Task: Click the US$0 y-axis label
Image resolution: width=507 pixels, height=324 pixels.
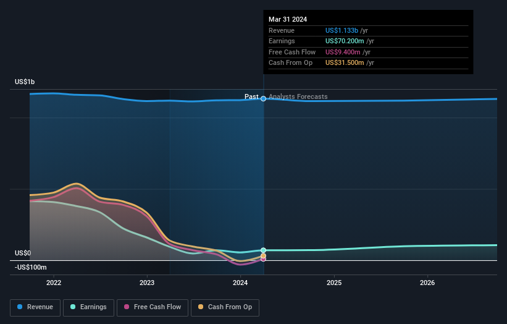Action: [23, 253]
